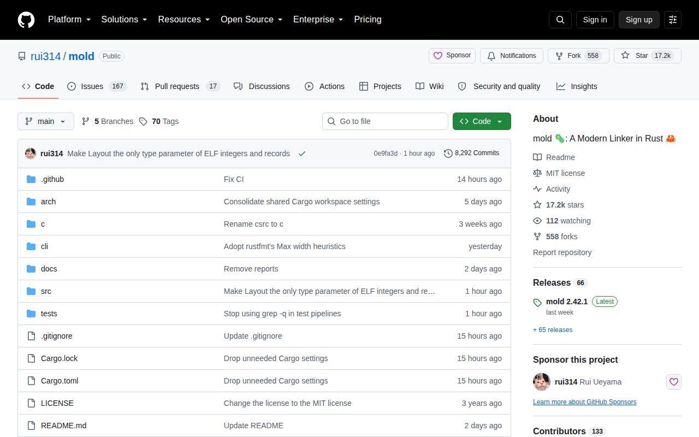Click Report repository link

coord(562,252)
